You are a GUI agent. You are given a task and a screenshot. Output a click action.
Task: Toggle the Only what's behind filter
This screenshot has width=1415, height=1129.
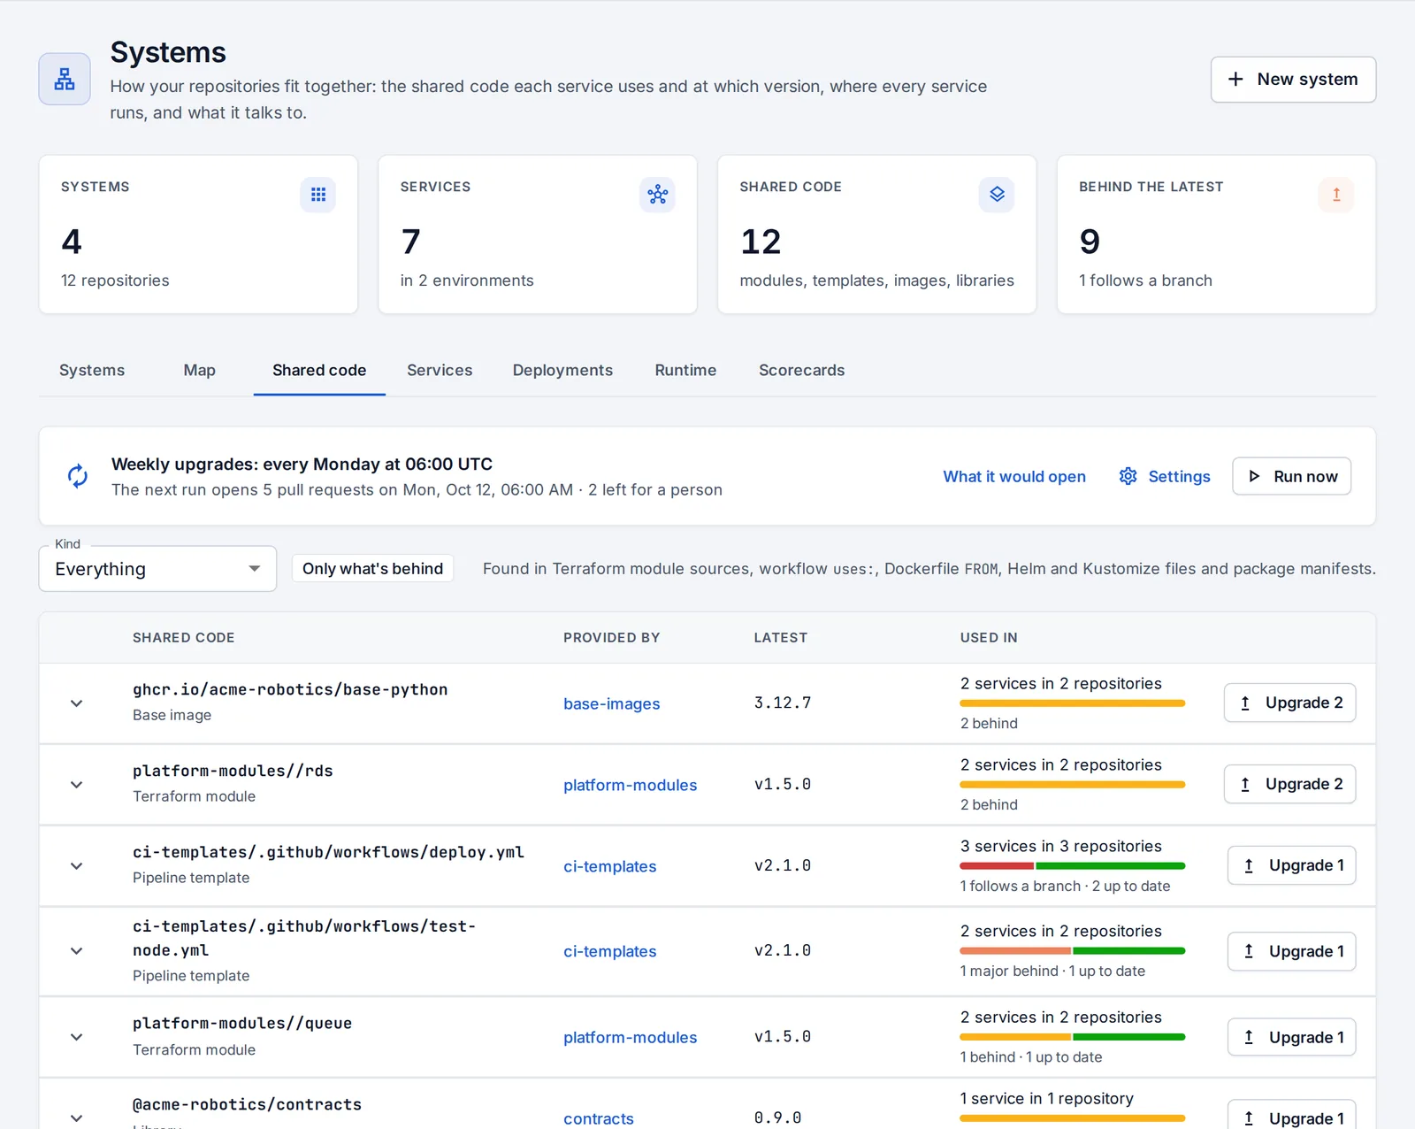[x=372, y=568]
